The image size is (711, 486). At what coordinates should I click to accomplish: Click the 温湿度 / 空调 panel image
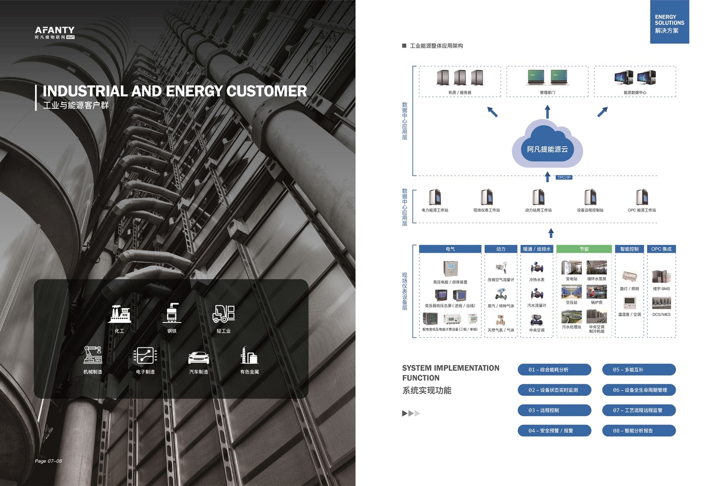(629, 303)
